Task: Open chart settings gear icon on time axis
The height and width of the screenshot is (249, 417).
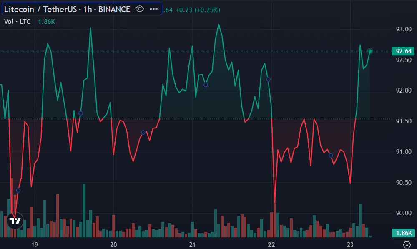Action: click(x=407, y=244)
